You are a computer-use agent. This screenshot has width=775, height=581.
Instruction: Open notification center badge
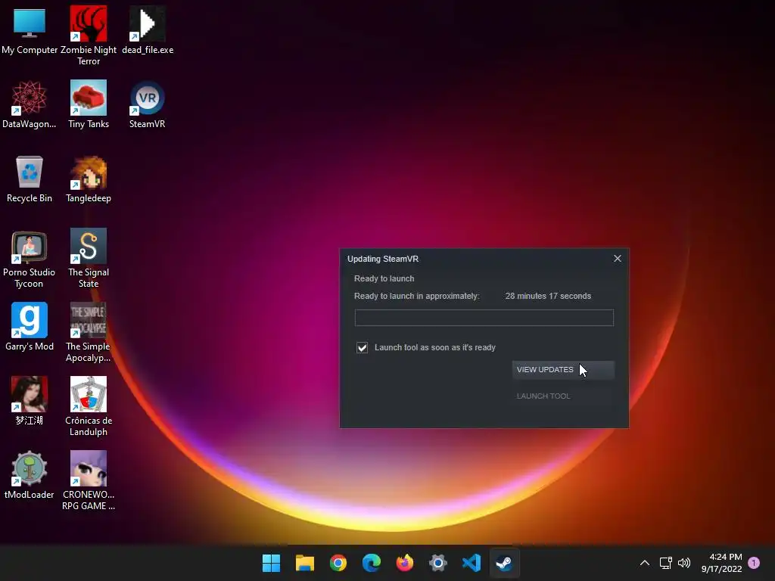[754, 563]
